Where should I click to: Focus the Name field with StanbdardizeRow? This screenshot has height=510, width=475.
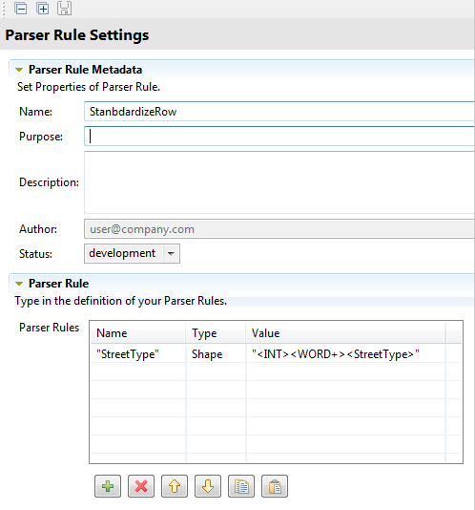pos(279,112)
